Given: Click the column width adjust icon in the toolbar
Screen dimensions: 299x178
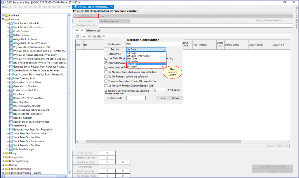Looking at the screenshot, I should 83,36.
